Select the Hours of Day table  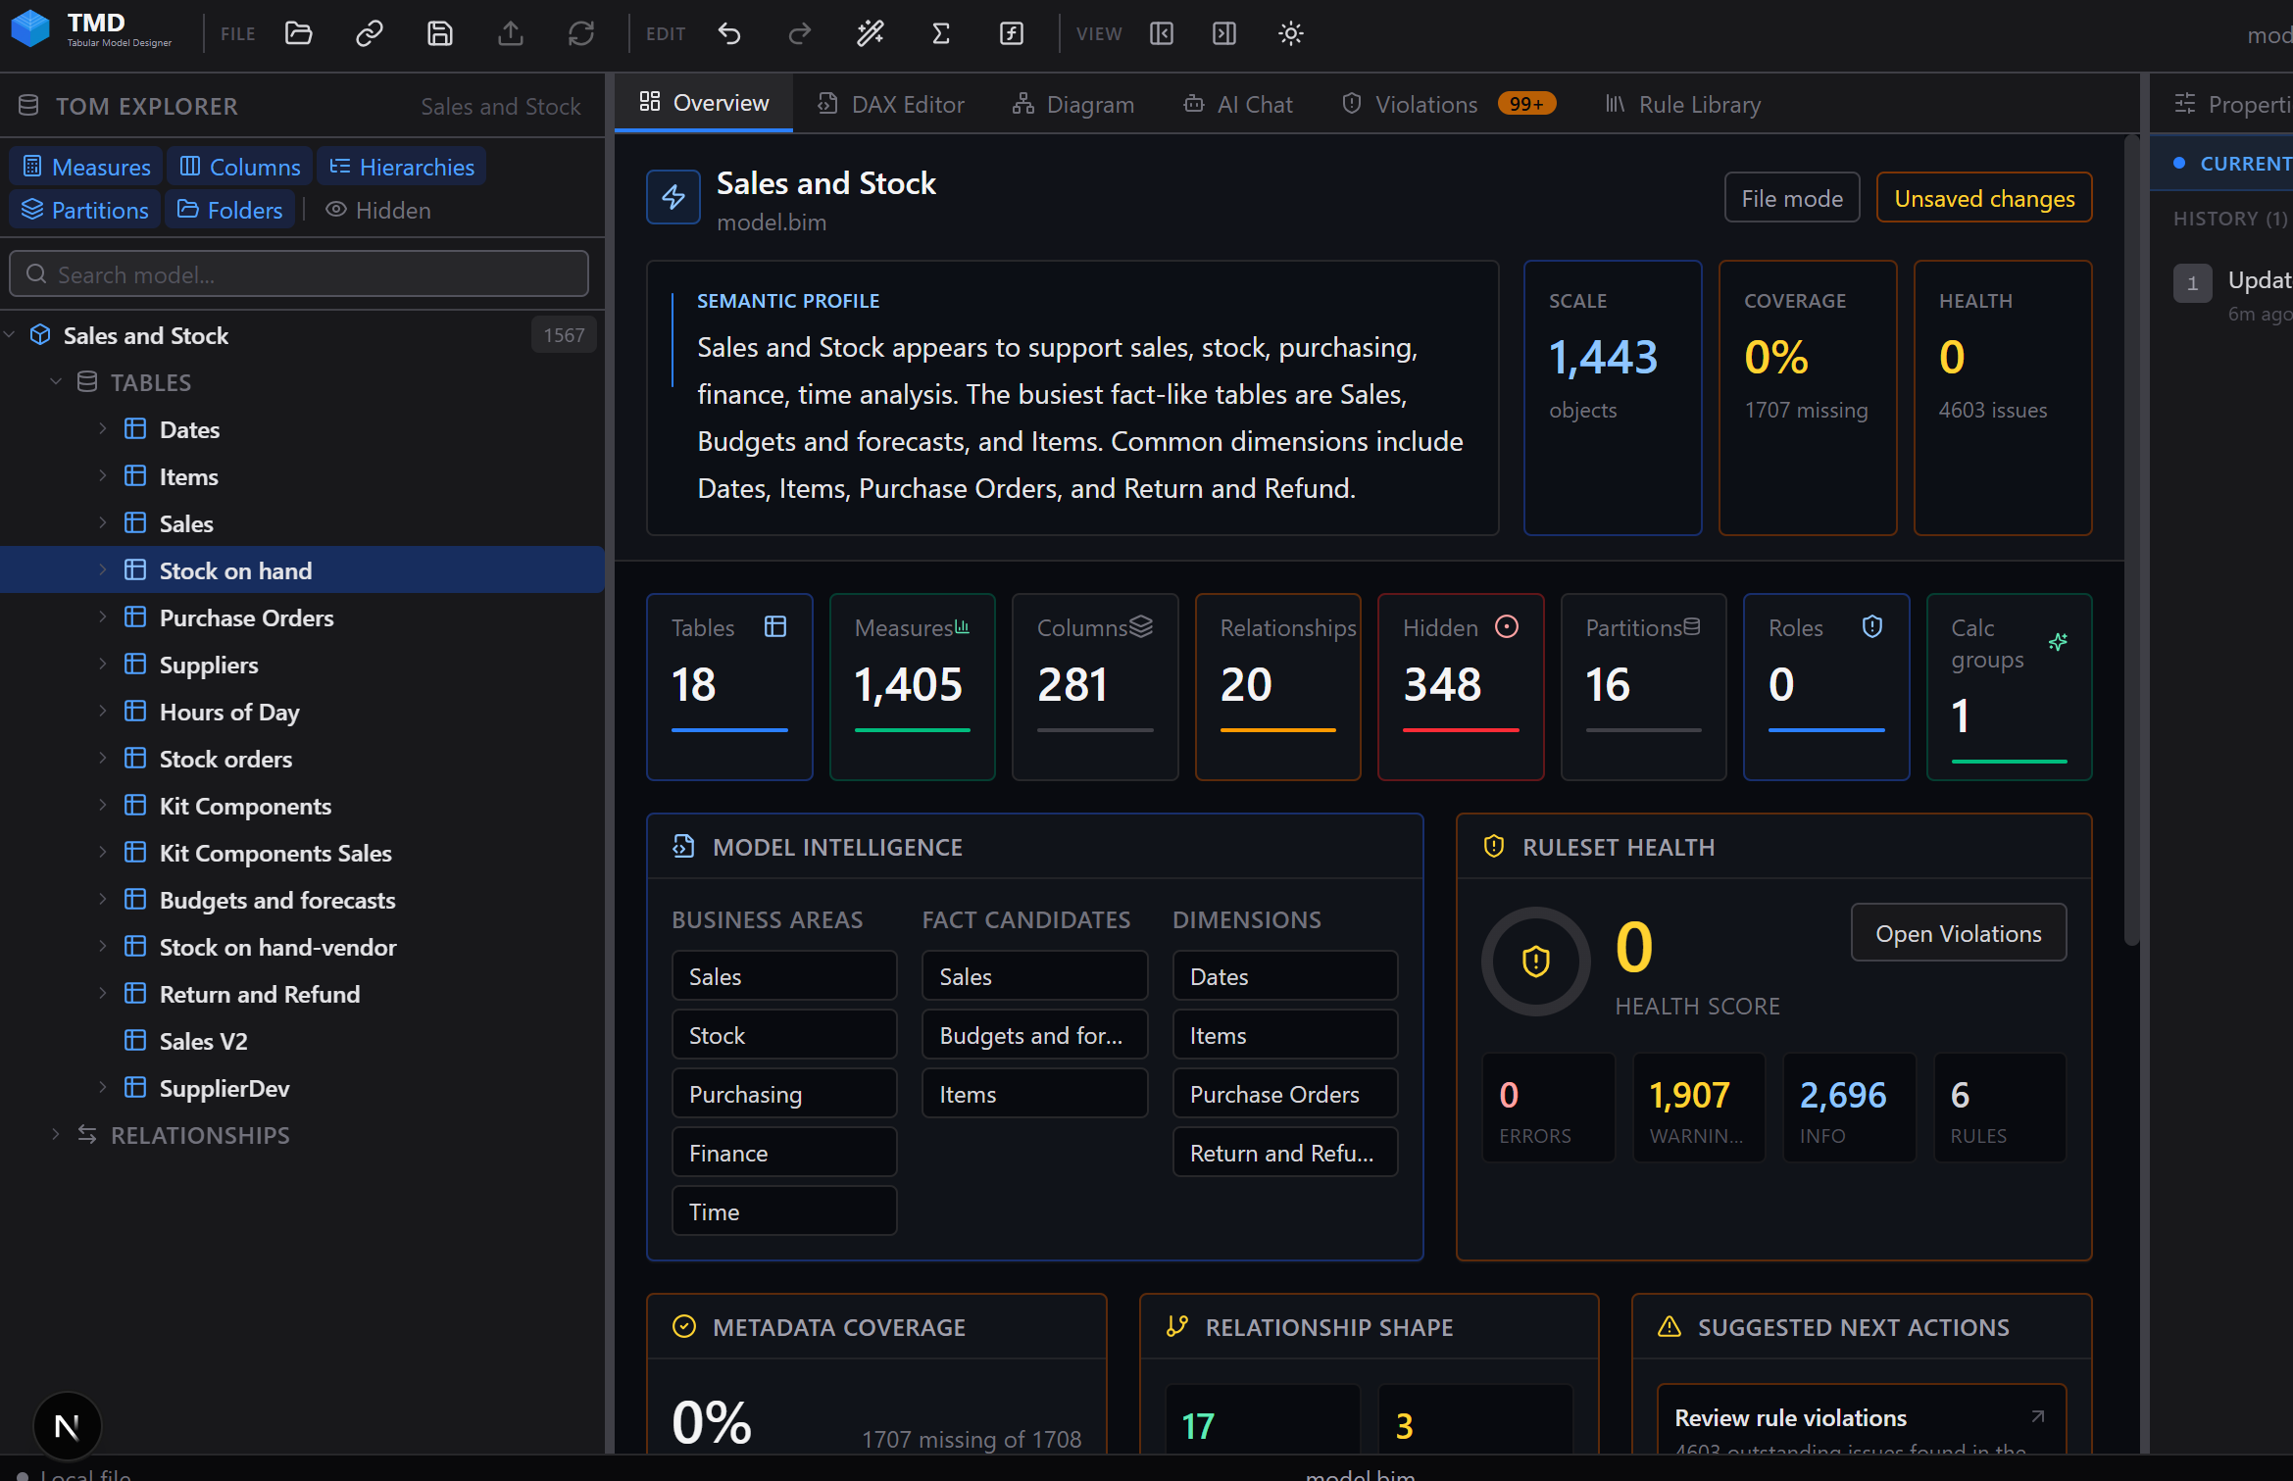point(302,711)
